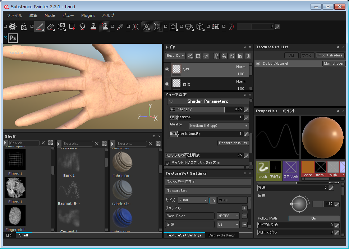Select the Fingerprint alpha thumbnail

[15, 216]
